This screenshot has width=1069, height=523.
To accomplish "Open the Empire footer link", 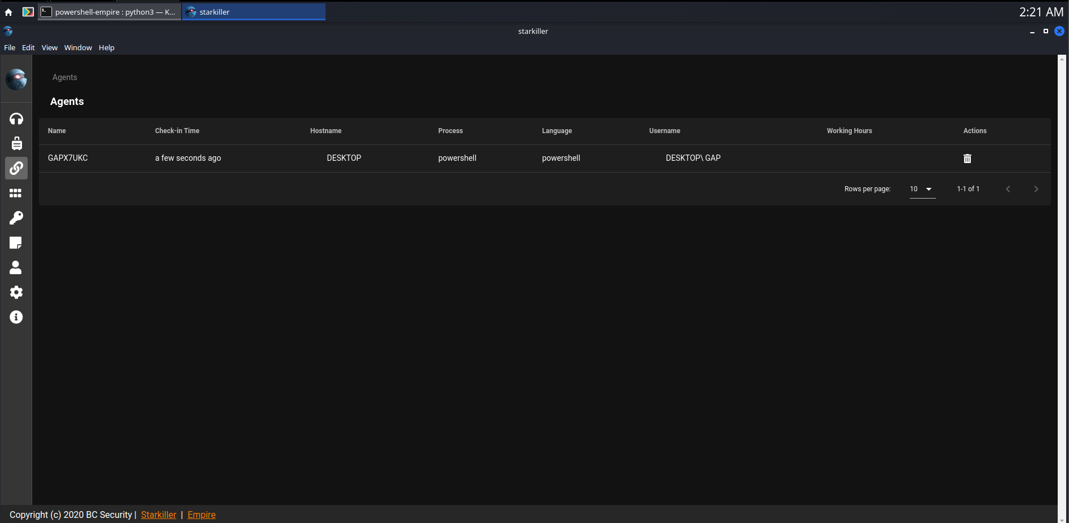I will click(x=201, y=515).
